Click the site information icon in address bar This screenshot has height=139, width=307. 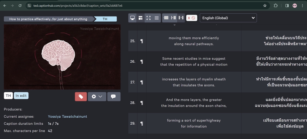click(x=29, y=6)
